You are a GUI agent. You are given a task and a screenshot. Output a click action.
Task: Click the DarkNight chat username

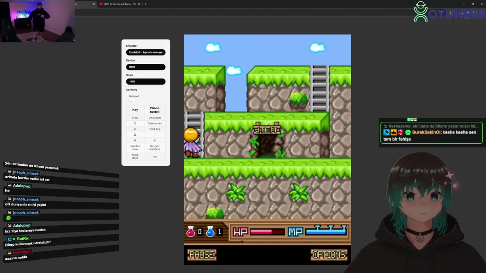tap(22, 252)
